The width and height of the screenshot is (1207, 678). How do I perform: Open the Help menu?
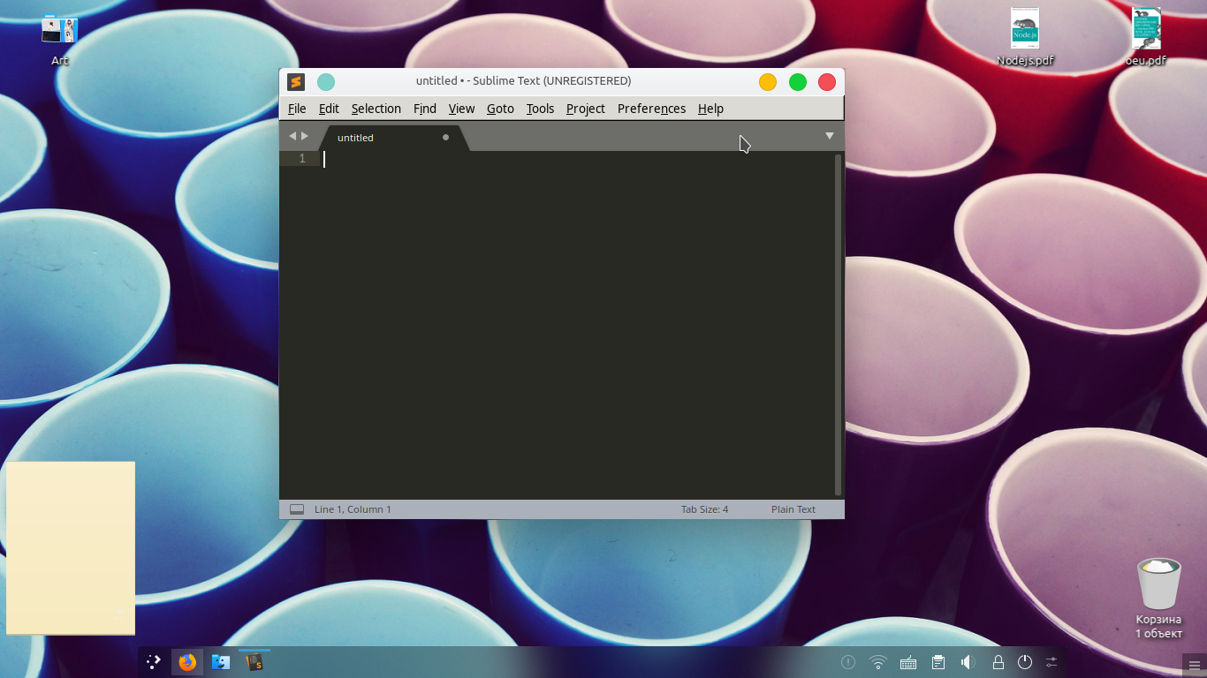(x=710, y=109)
